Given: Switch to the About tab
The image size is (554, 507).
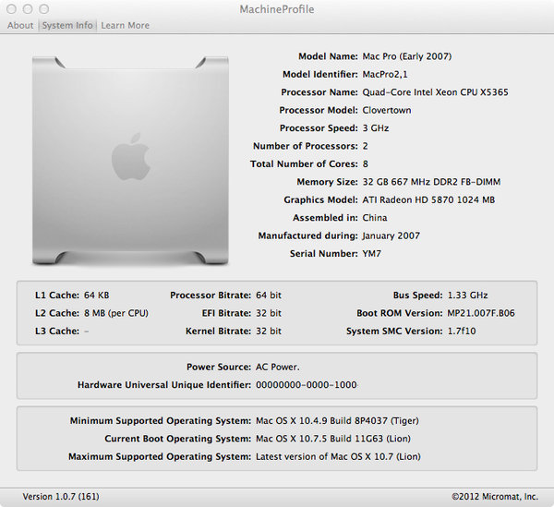Looking at the screenshot, I should point(20,26).
